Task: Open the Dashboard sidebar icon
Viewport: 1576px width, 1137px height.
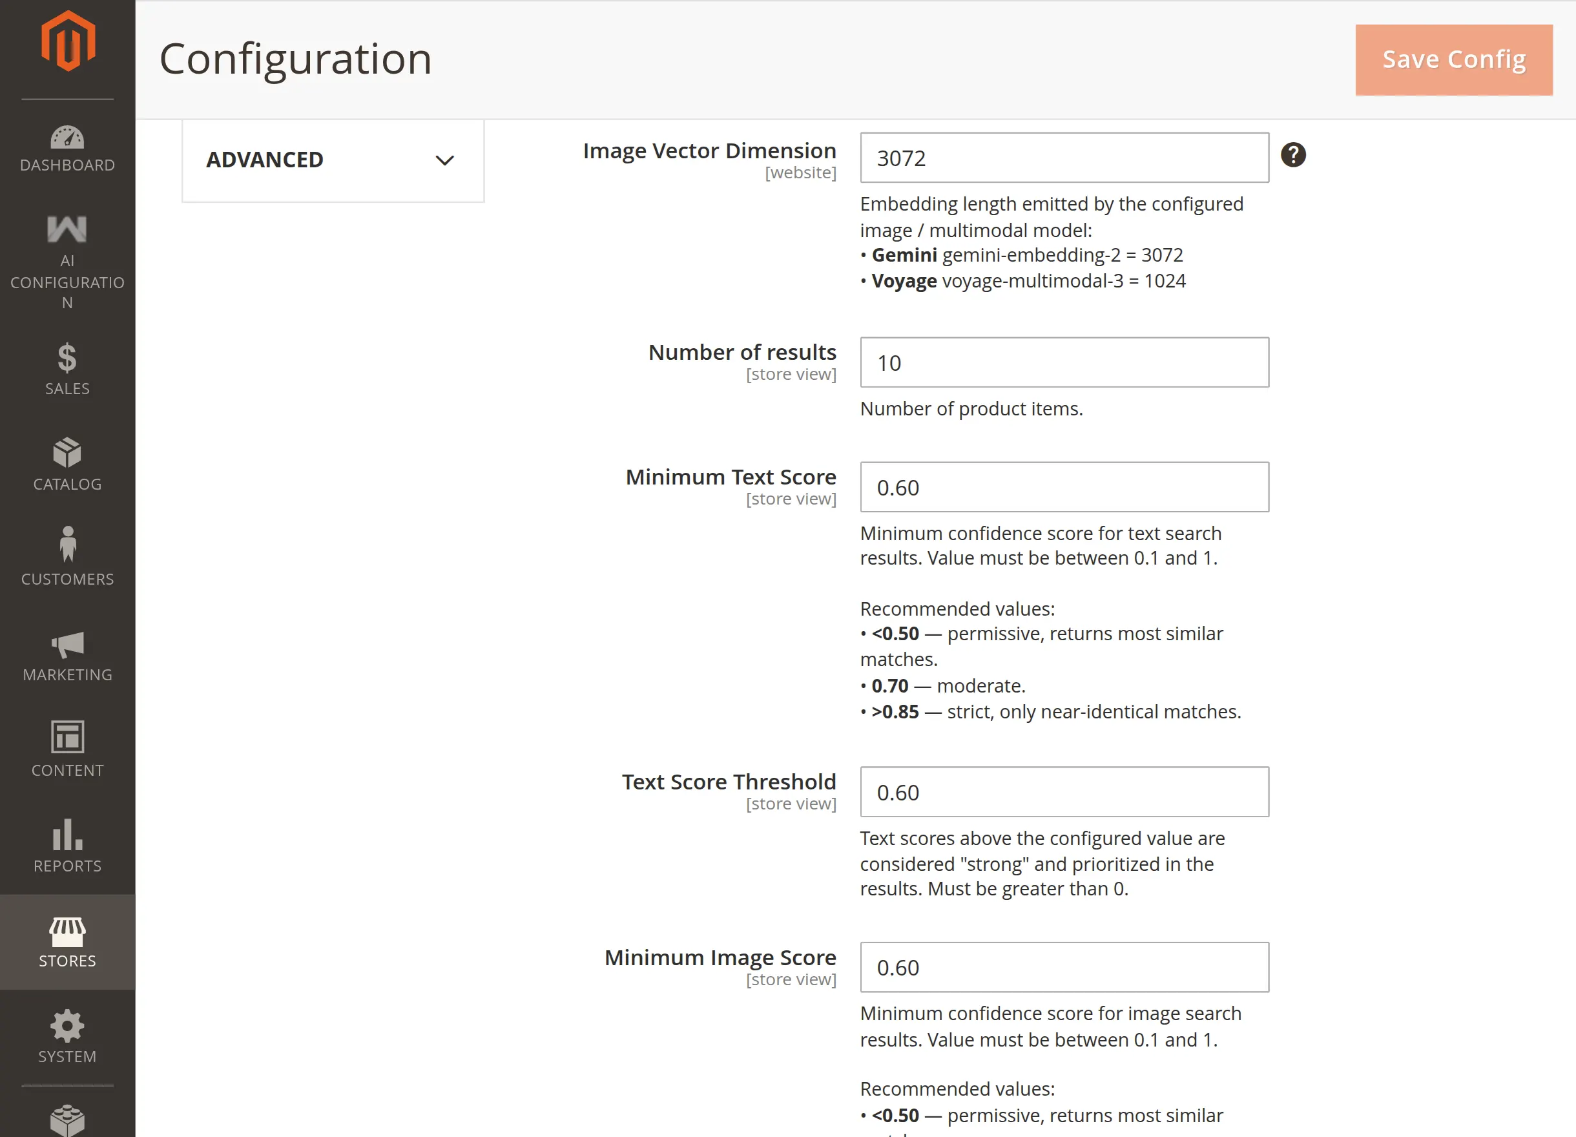Action: pyautogui.click(x=67, y=137)
